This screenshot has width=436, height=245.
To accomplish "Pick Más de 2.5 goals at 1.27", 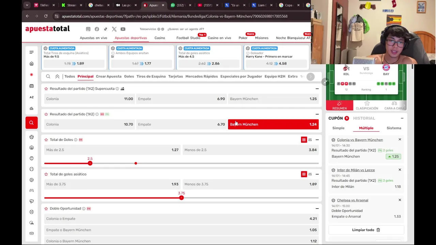I will click(x=112, y=150).
